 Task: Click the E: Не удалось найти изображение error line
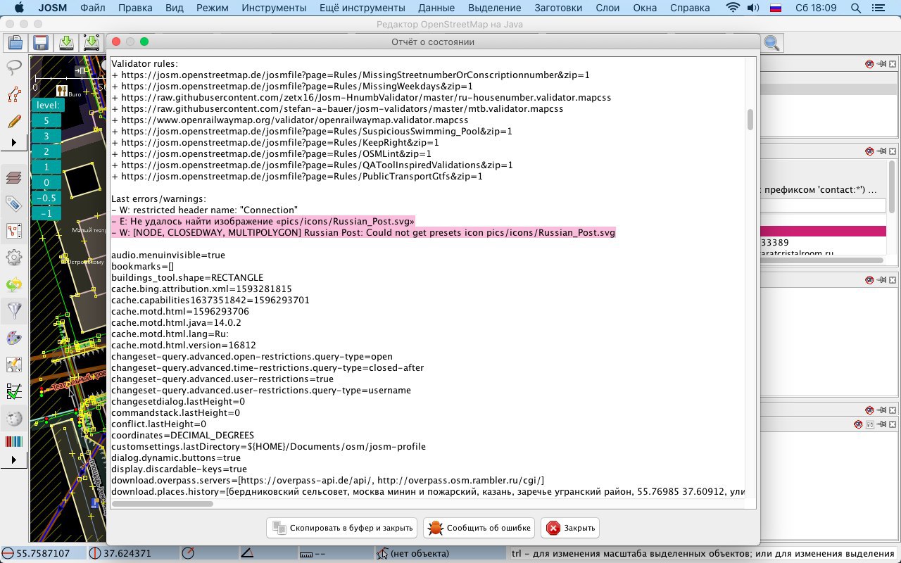point(263,221)
